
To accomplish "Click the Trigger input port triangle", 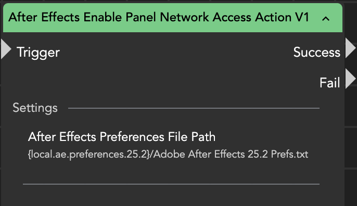I will pos(6,49).
